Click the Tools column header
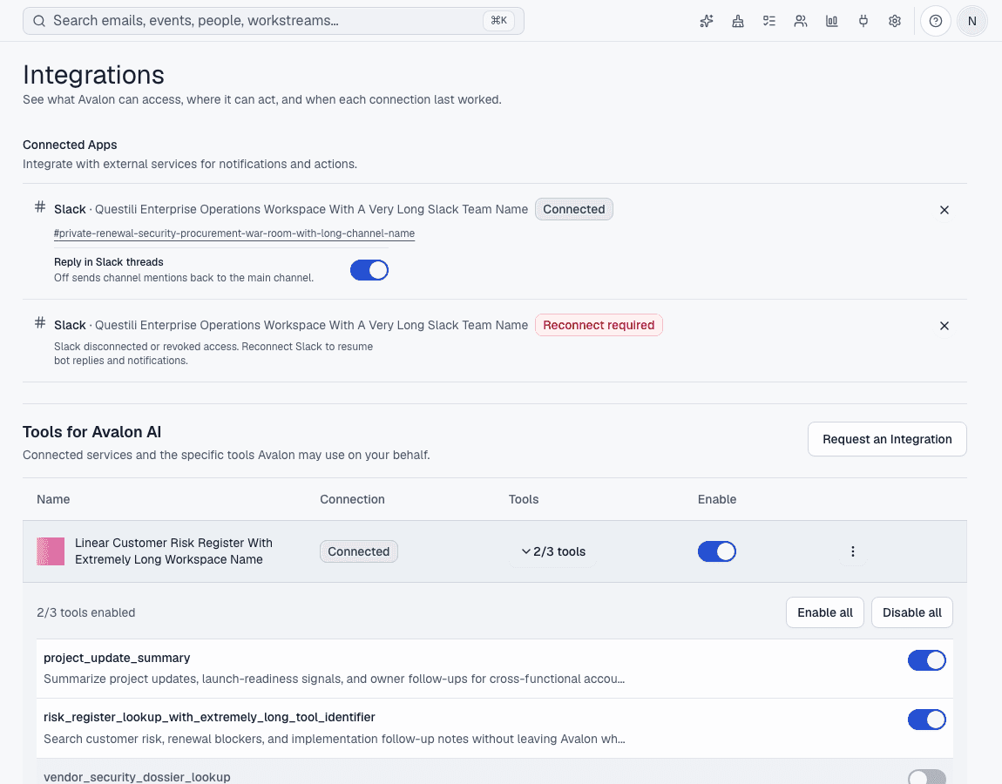The image size is (1002, 784). pyautogui.click(x=524, y=499)
